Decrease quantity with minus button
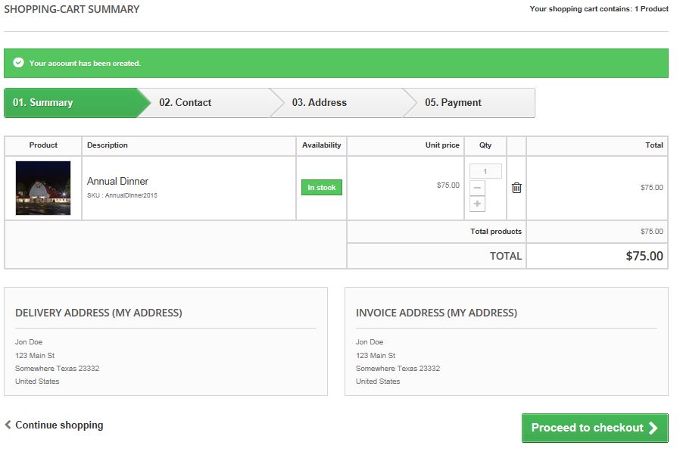 point(477,188)
